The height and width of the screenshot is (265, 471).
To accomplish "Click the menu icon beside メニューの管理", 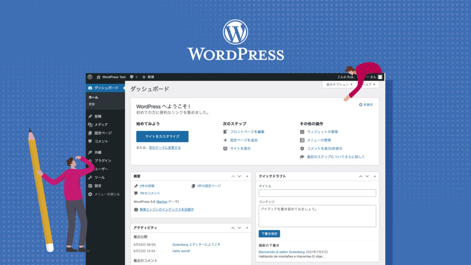I will tap(302, 140).
